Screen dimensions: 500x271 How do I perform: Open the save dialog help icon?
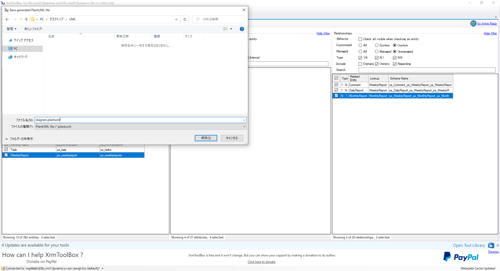pyautogui.click(x=242, y=29)
